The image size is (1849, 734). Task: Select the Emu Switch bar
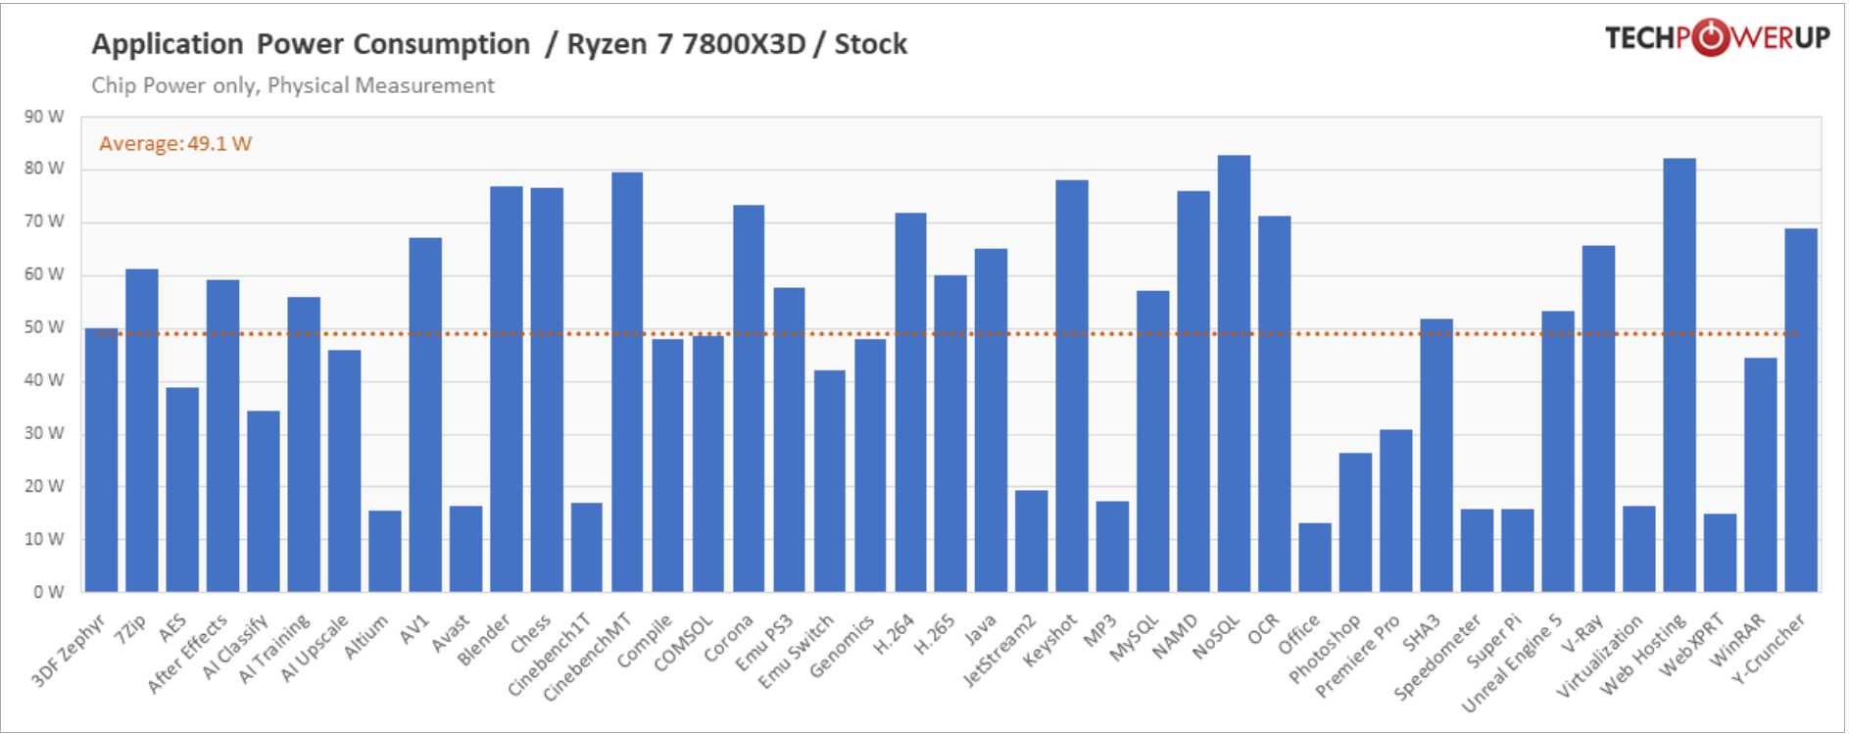tap(830, 481)
